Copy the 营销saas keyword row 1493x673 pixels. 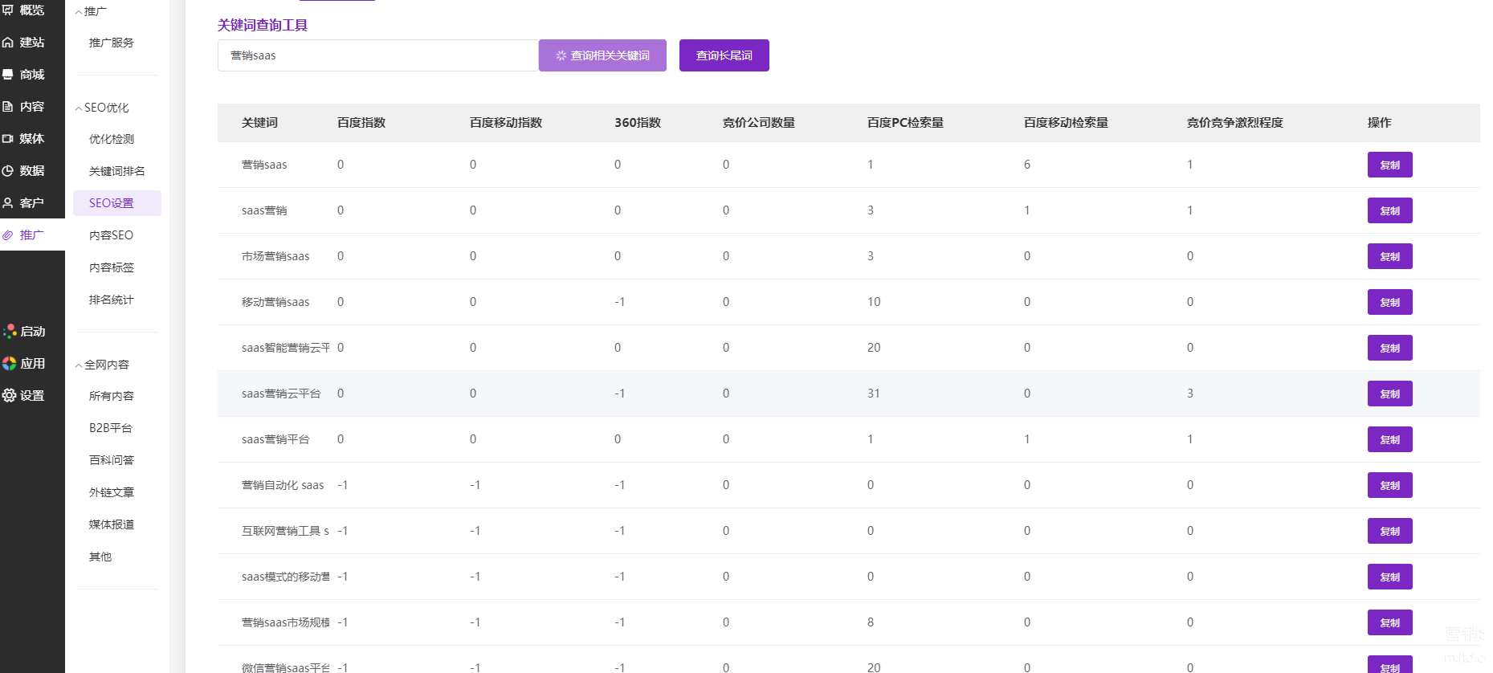point(1389,165)
